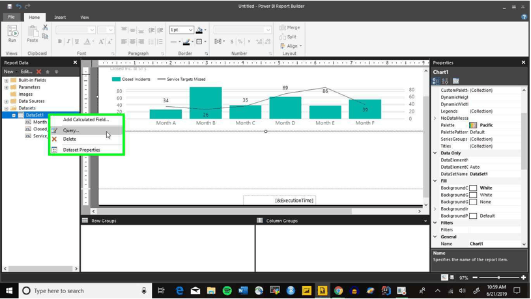Open the font name dropdown

(x=92, y=30)
